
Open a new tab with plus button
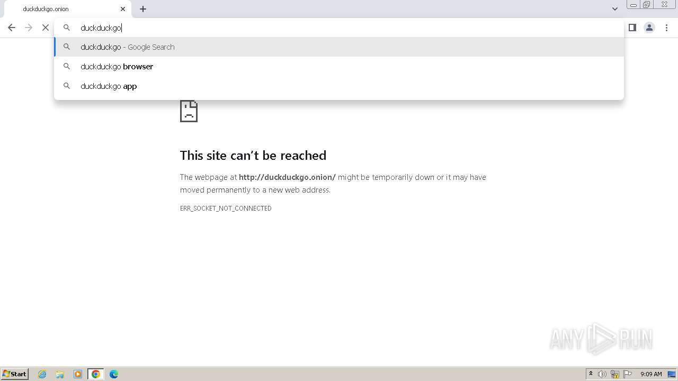(x=143, y=9)
